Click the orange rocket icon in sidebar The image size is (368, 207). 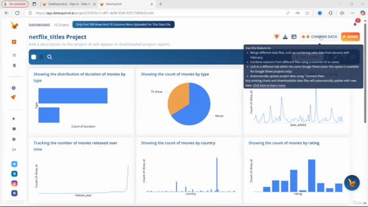click(13, 97)
